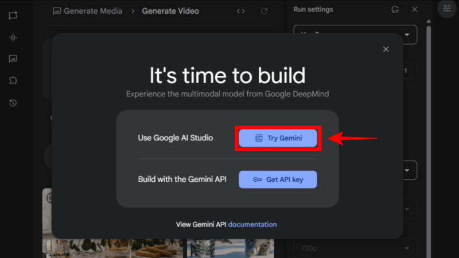Click the Get API key button
Viewport: 459px width, 258px height.
278,179
